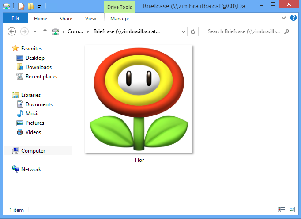Viewport: 301px width, 219px height.
Task: Click the Favorites star icon
Action: [15, 48]
